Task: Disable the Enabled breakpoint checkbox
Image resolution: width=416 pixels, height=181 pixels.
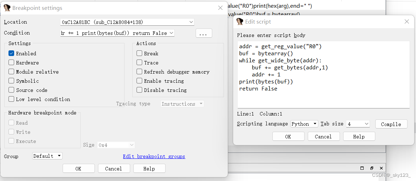Action: pos(11,54)
